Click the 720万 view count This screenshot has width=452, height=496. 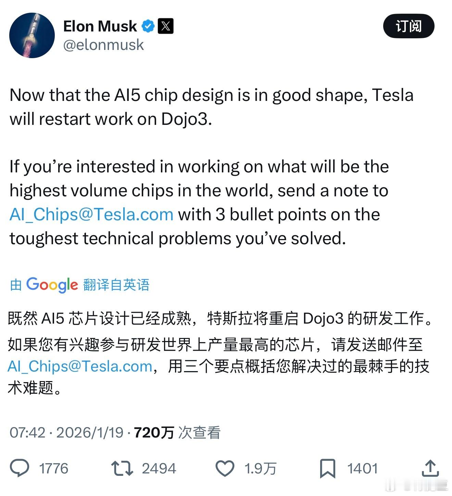[x=154, y=432]
